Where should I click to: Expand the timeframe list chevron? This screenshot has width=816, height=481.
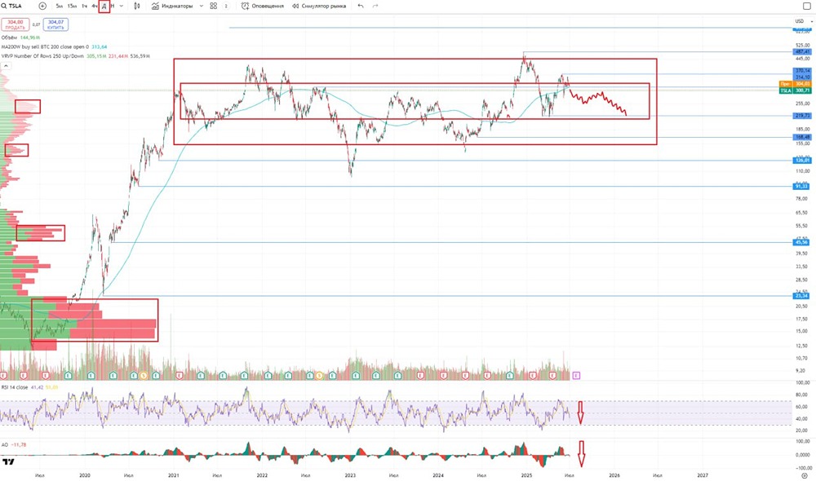122,6
